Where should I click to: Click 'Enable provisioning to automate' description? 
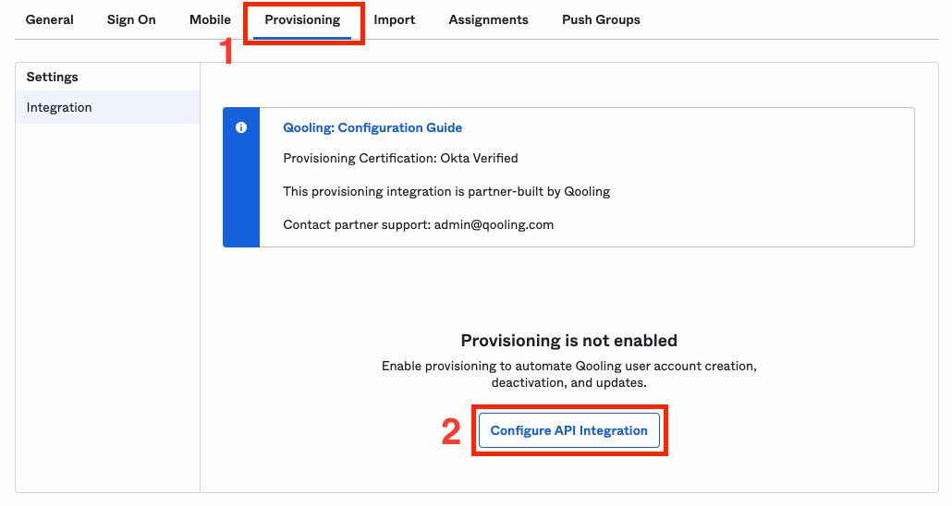click(x=569, y=374)
